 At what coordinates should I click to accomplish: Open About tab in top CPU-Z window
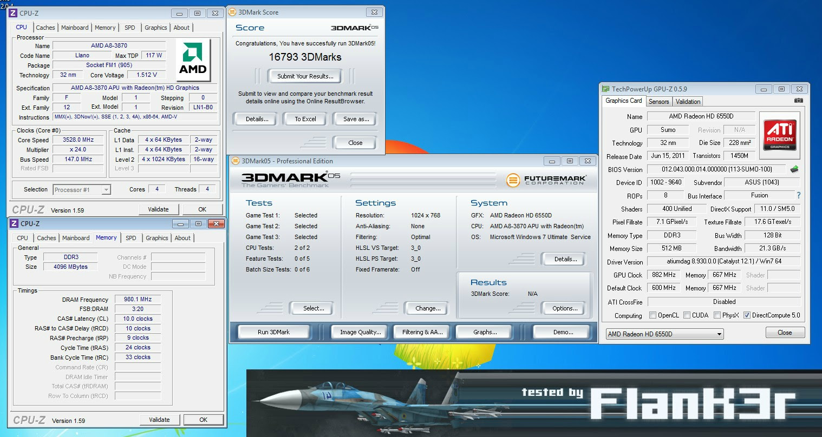point(182,28)
